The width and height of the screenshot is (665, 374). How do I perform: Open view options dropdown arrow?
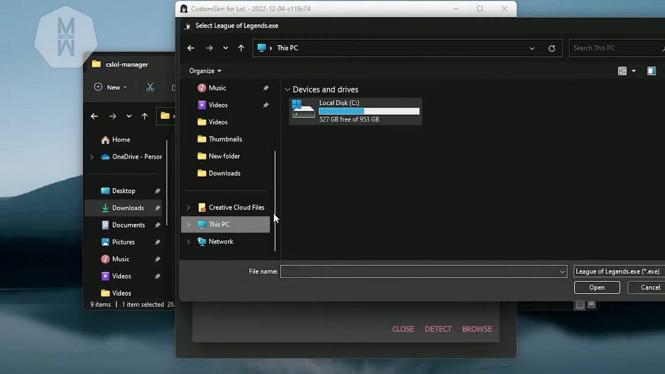click(x=633, y=71)
